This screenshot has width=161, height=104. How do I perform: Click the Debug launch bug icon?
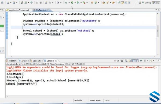pos(66,3)
